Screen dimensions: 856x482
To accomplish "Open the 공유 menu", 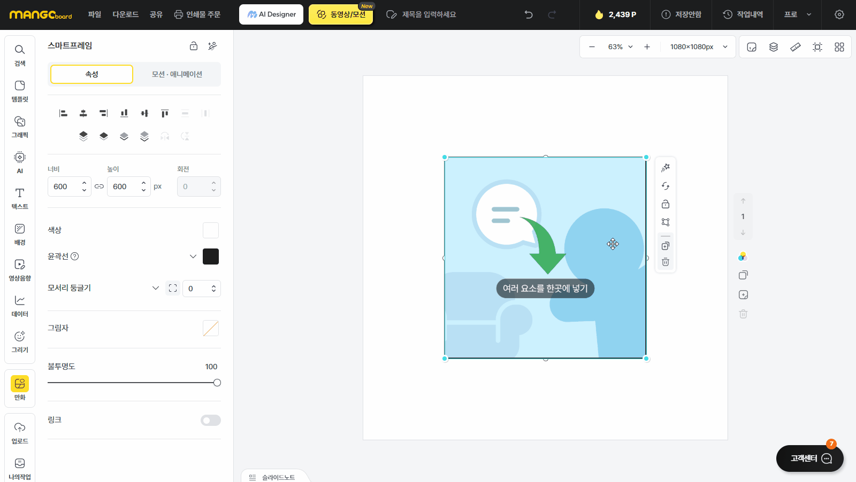I will [156, 14].
